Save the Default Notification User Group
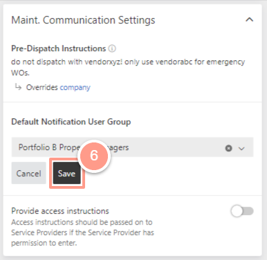Image resolution: width=267 pixels, height=260 pixels. coord(67,173)
